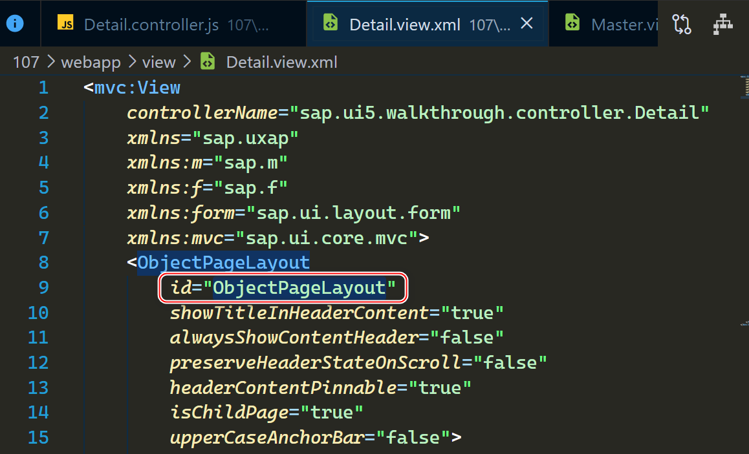Click the xmlns:form attribute
This screenshot has width=749, height=454.
(181, 213)
